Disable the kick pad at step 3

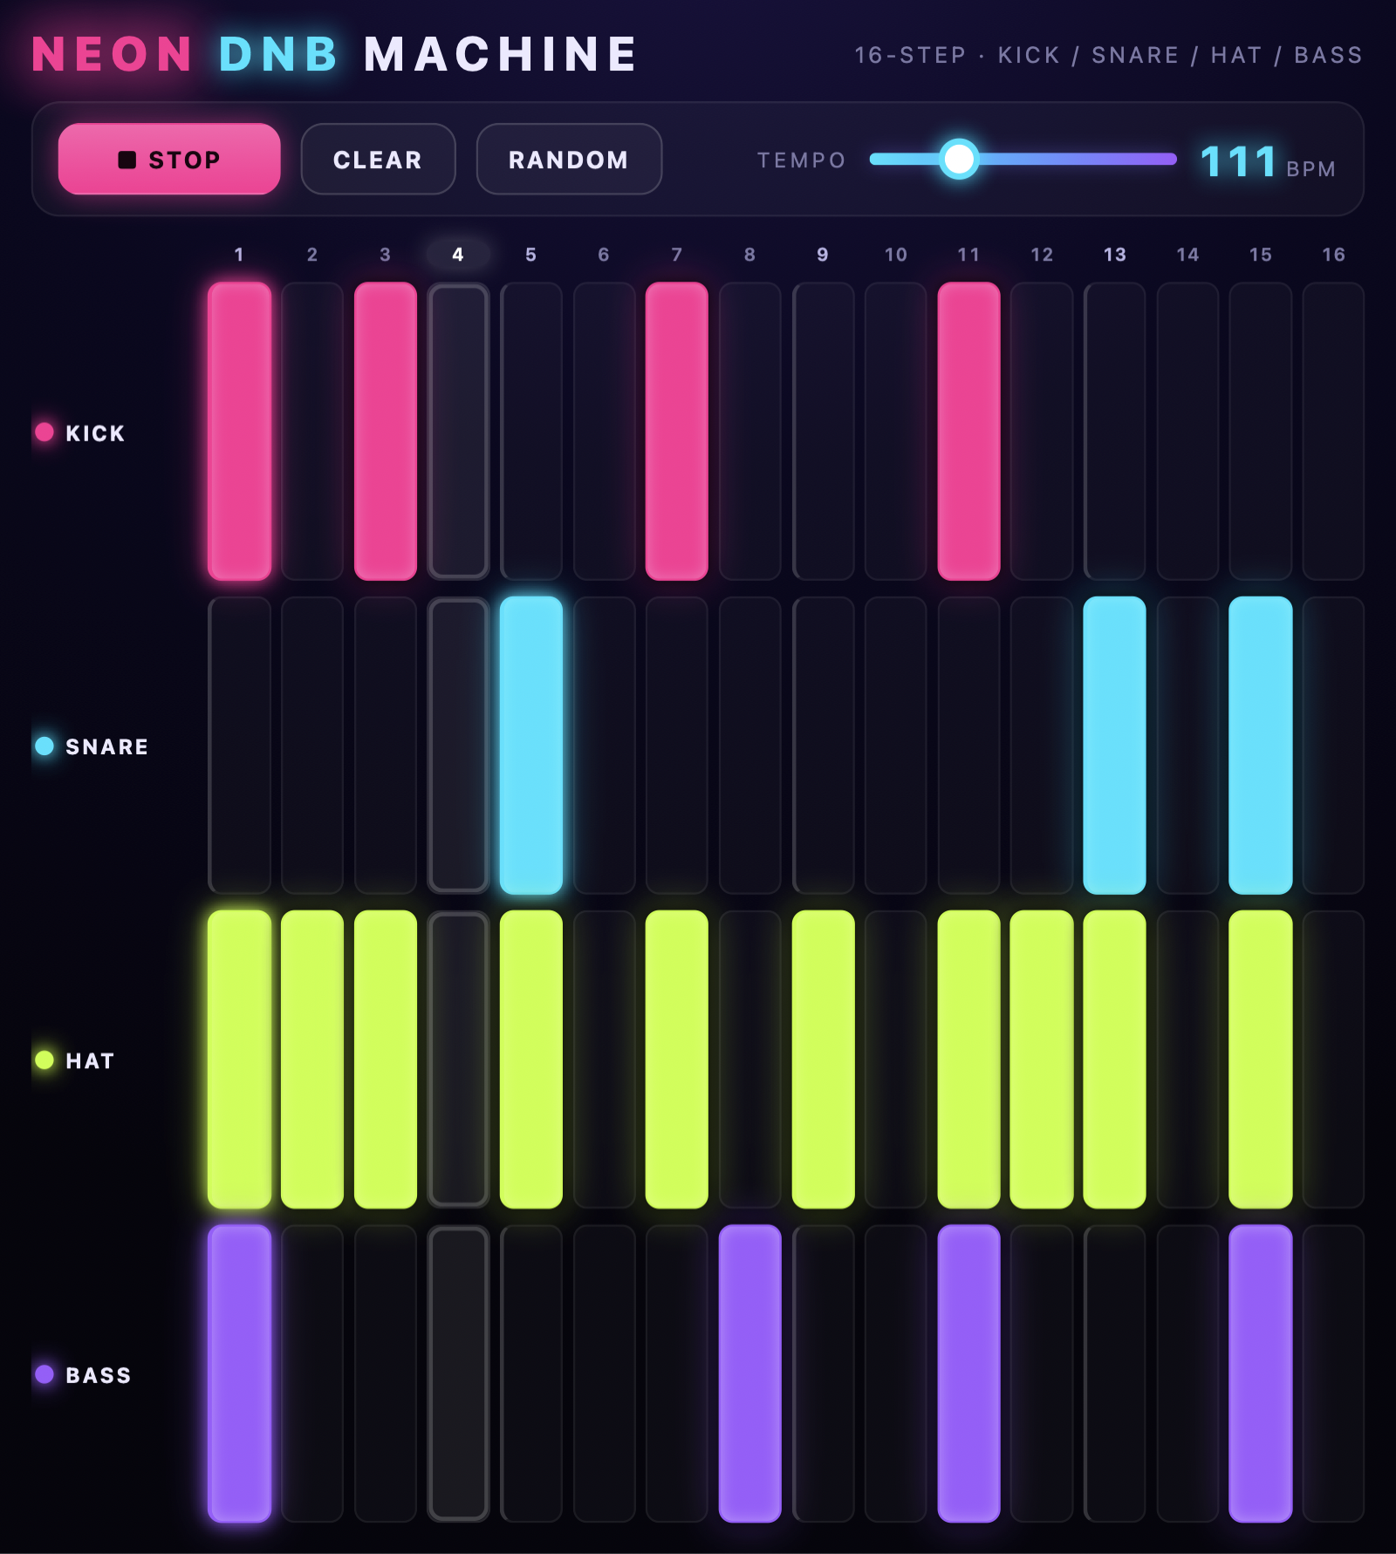click(x=385, y=431)
